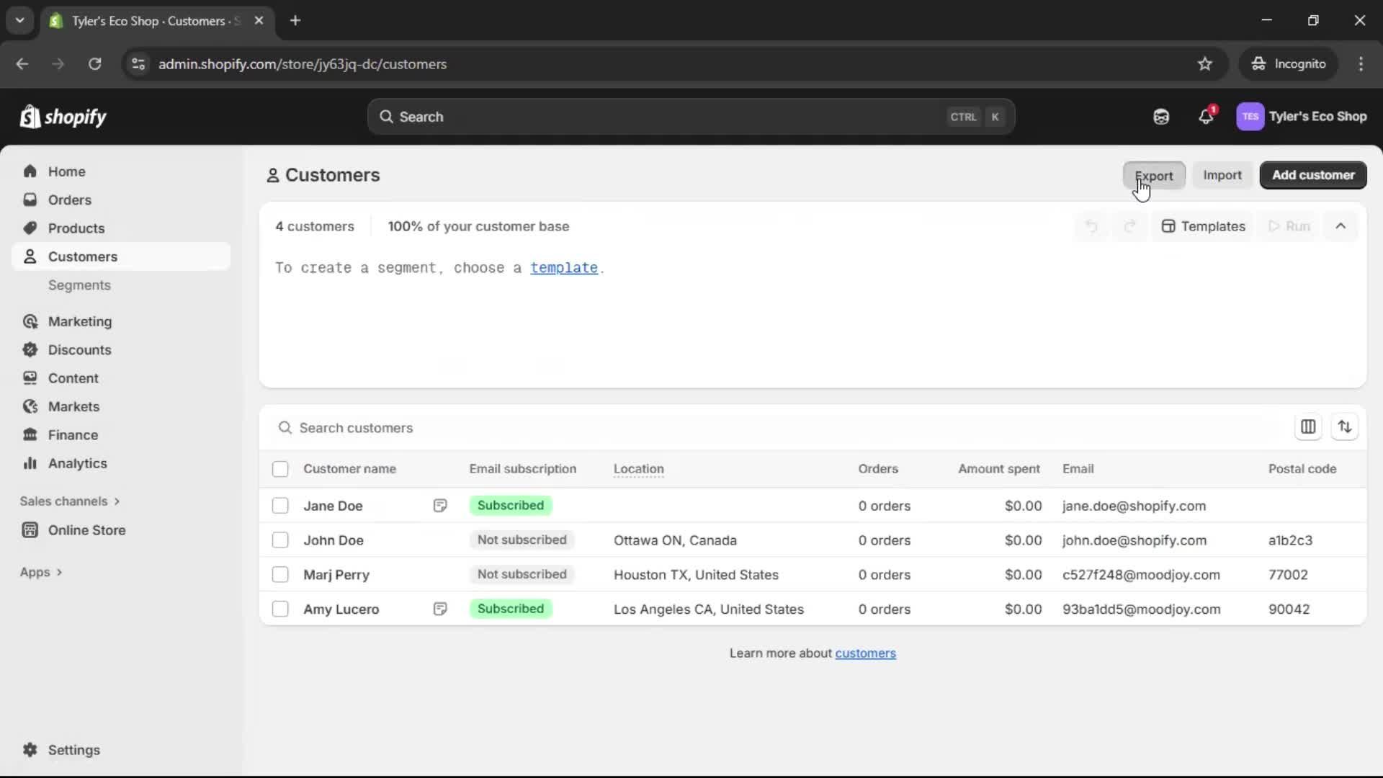Select Products in the sidebar
Image resolution: width=1383 pixels, height=778 pixels.
click(78, 228)
